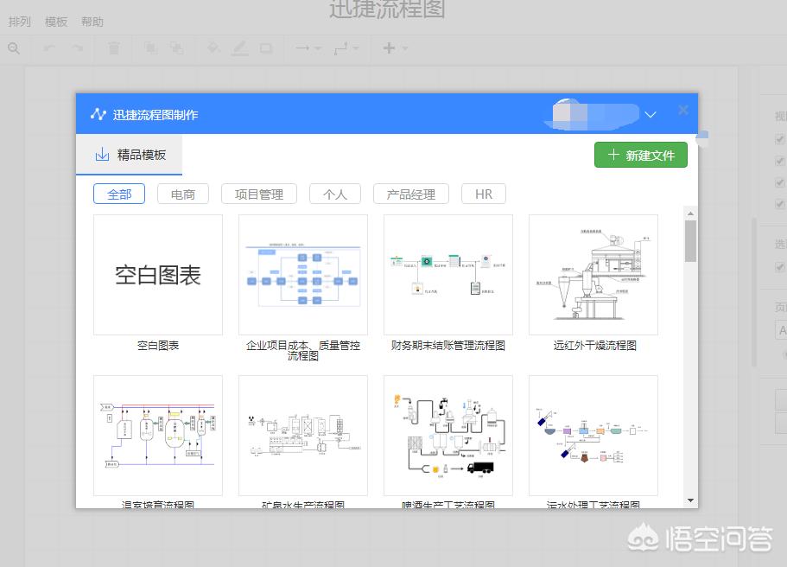The width and height of the screenshot is (787, 567).
Task: Click the download icon beside 精品模板
Action: (102, 155)
